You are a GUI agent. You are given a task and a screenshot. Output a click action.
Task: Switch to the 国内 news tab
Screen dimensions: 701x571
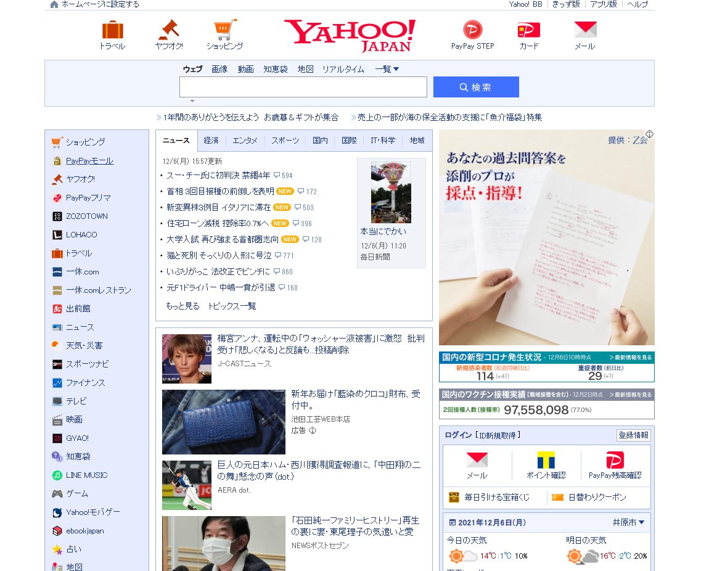coord(320,141)
